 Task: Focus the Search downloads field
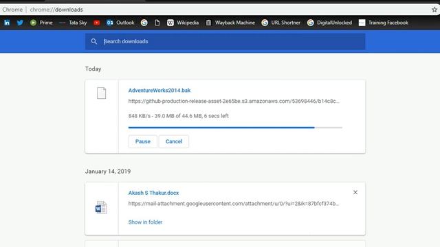pos(225,41)
